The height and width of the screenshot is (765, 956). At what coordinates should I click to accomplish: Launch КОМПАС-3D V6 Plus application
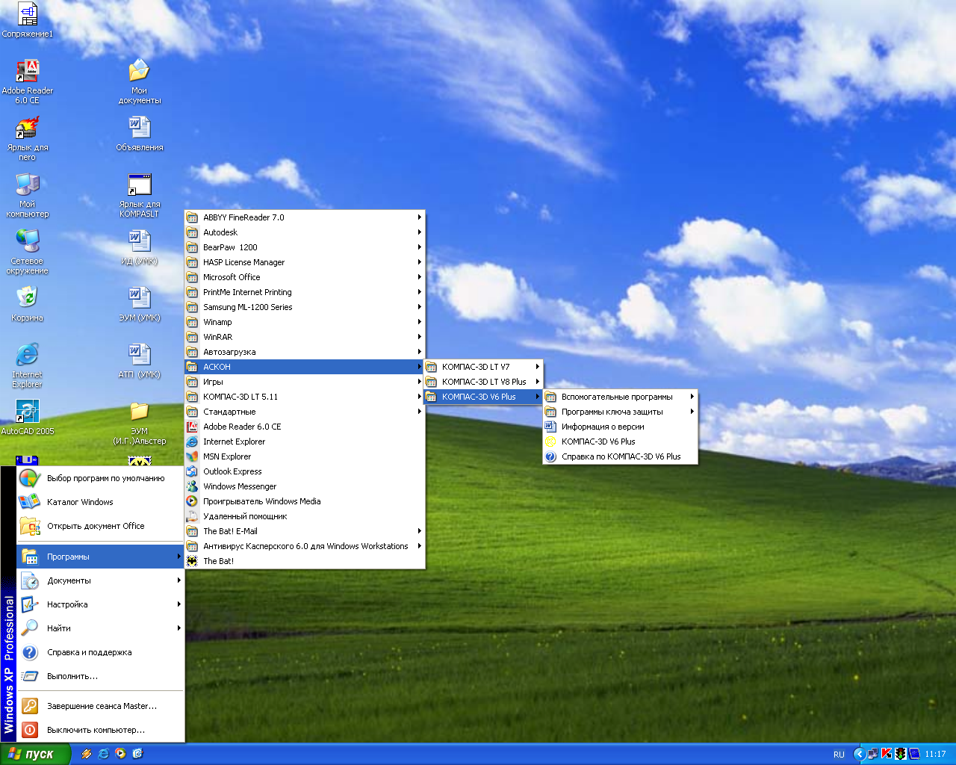pos(621,442)
